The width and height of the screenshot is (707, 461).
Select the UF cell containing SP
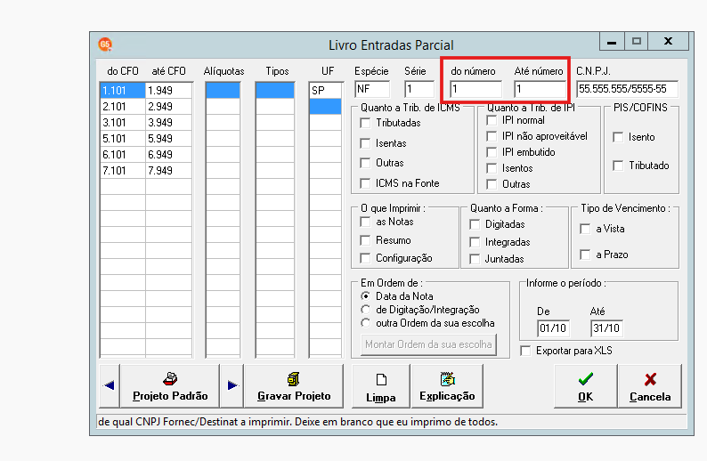pos(326,90)
